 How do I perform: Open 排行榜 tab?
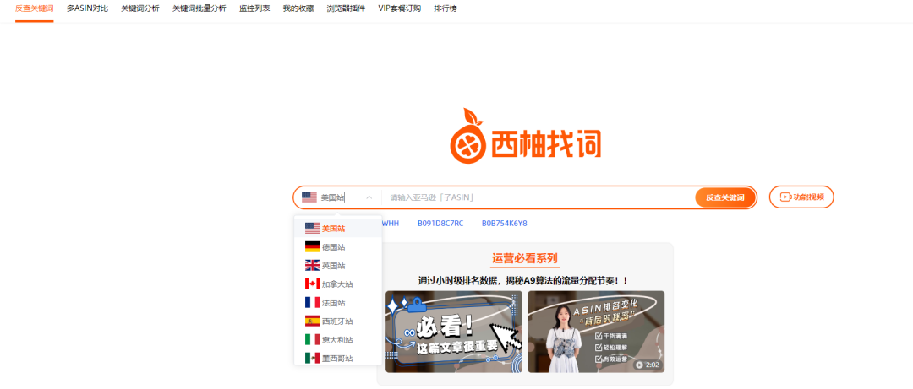[446, 8]
